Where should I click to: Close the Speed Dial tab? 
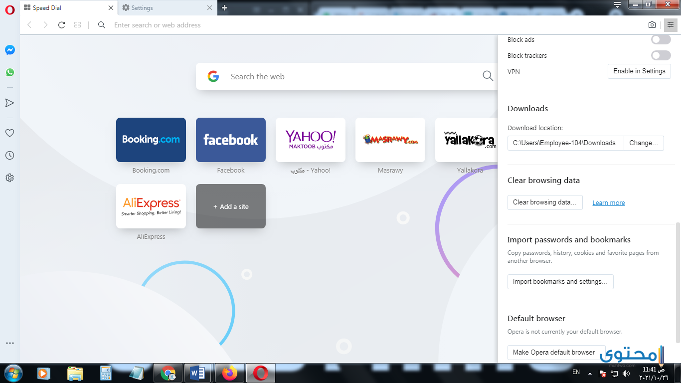point(111,8)
